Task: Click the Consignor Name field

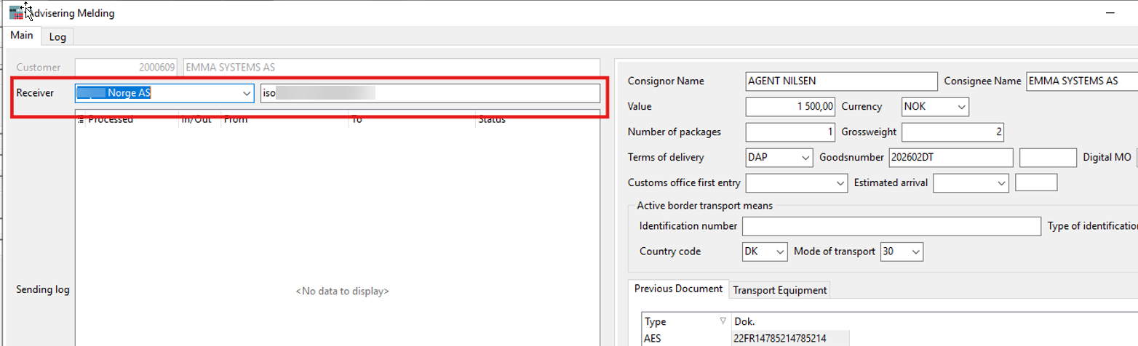Action: point(841,81)
